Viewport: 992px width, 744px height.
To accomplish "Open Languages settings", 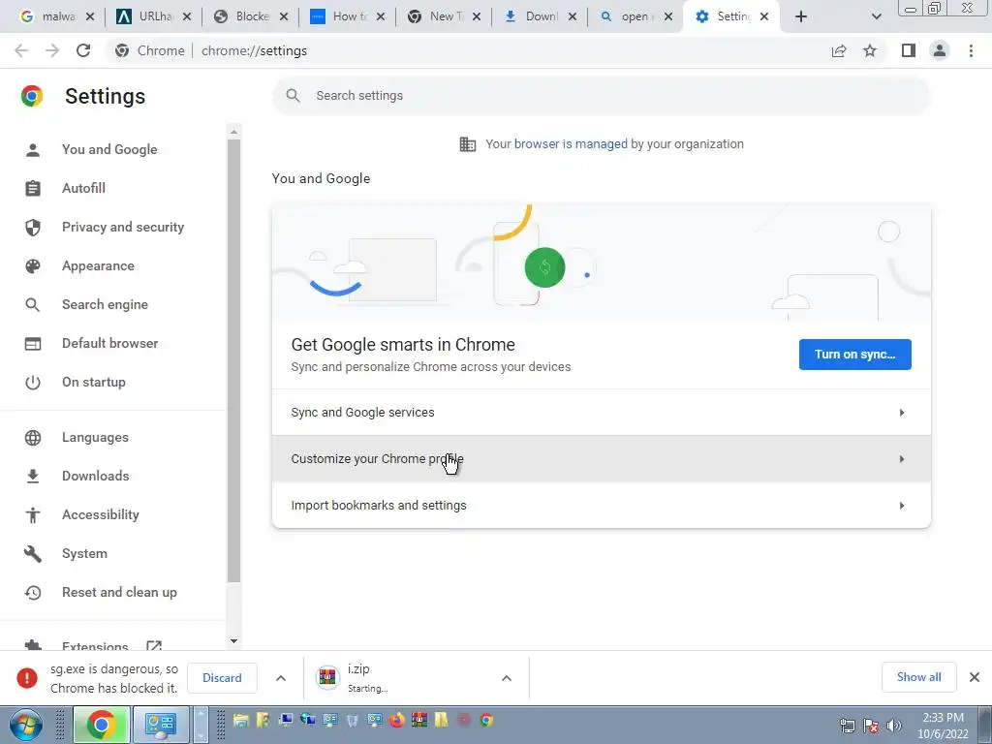I will pyautogui.click(x=95, y=437).
